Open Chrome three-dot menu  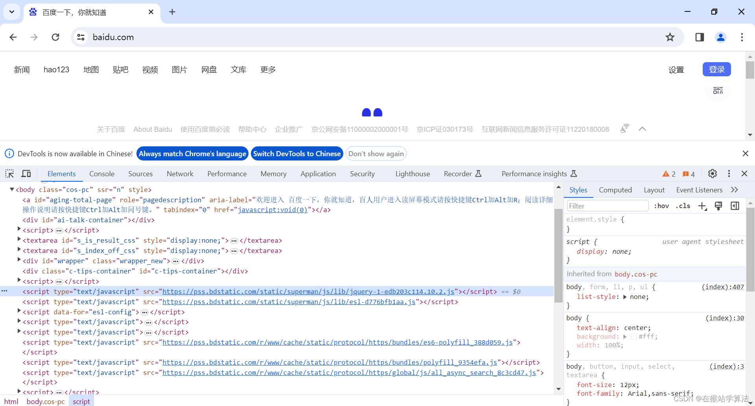(742, 37)
